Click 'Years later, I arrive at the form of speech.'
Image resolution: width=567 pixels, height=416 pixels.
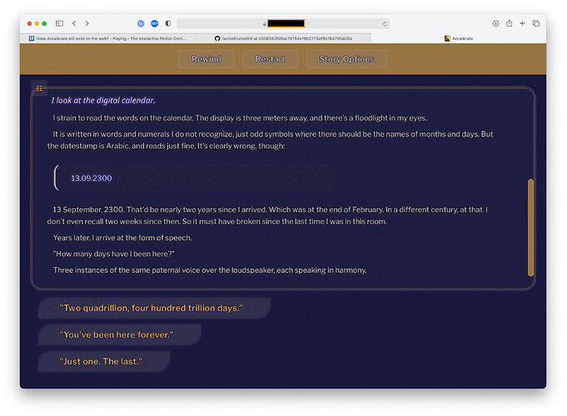coord(122,238)
